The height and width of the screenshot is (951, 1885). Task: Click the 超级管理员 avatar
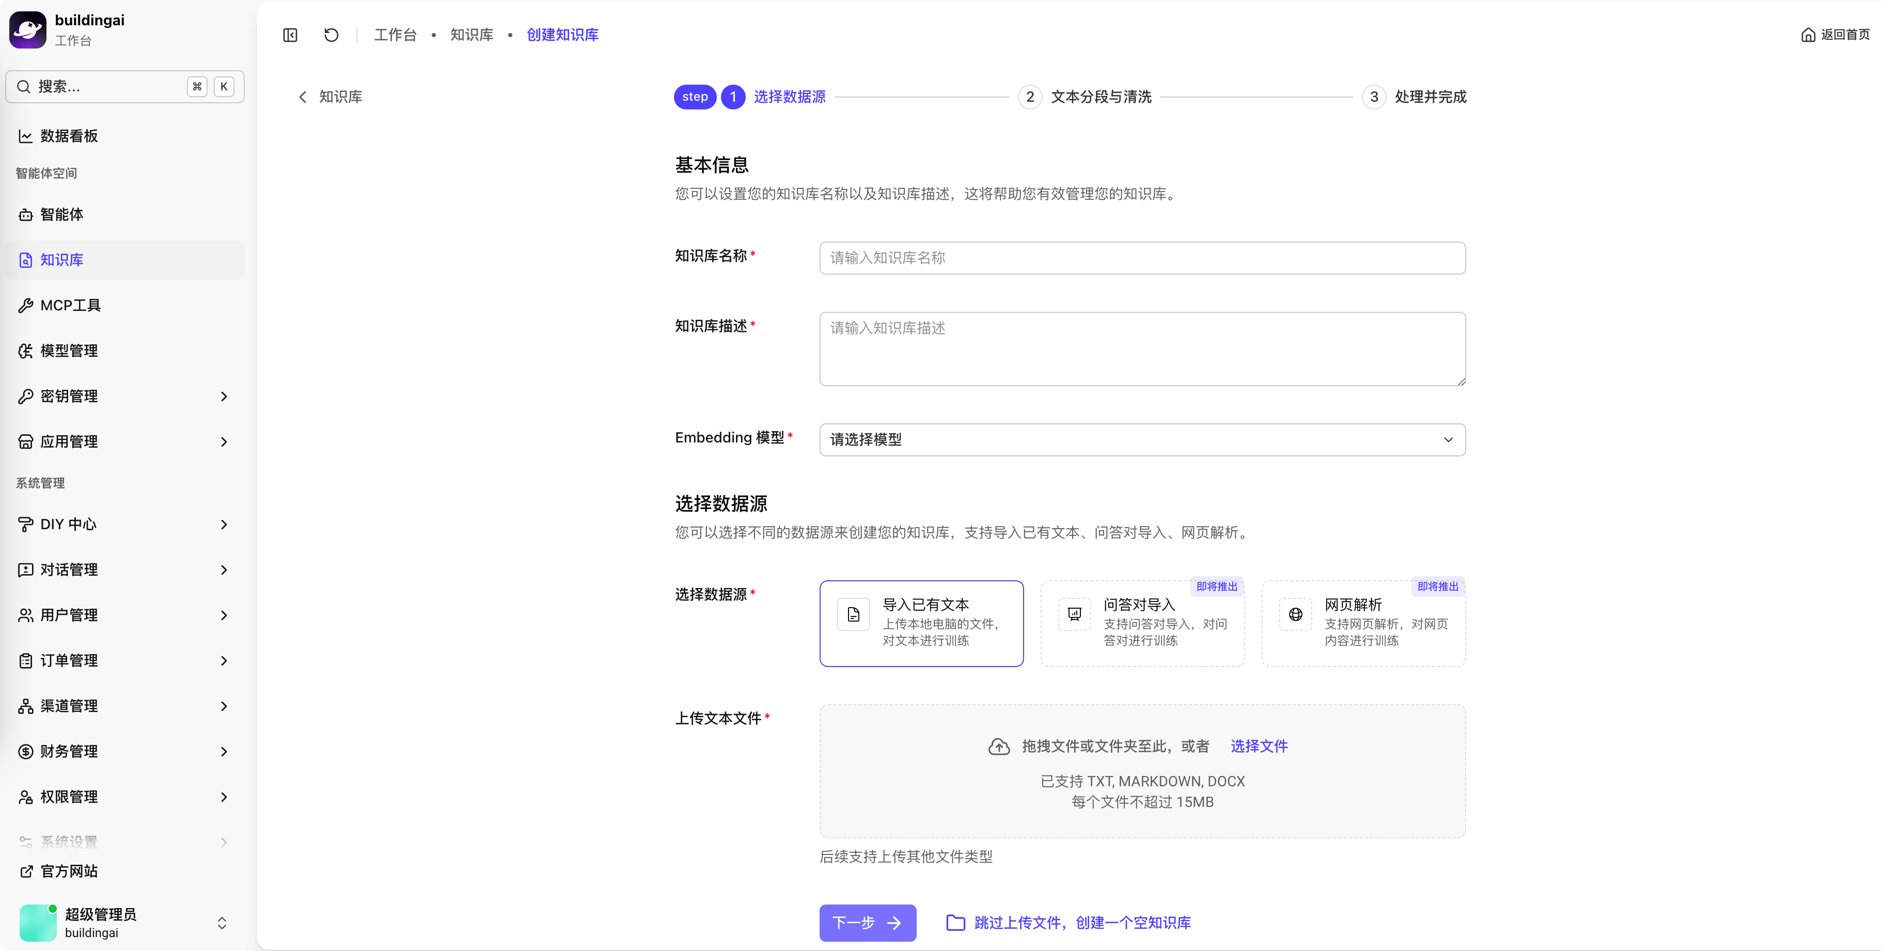(x=38, y=923)
